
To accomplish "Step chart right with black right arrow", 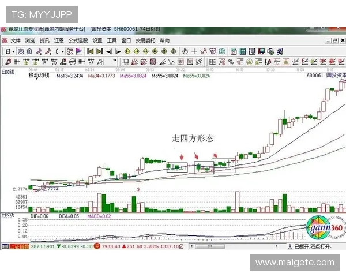I will (x=118, y=52).
